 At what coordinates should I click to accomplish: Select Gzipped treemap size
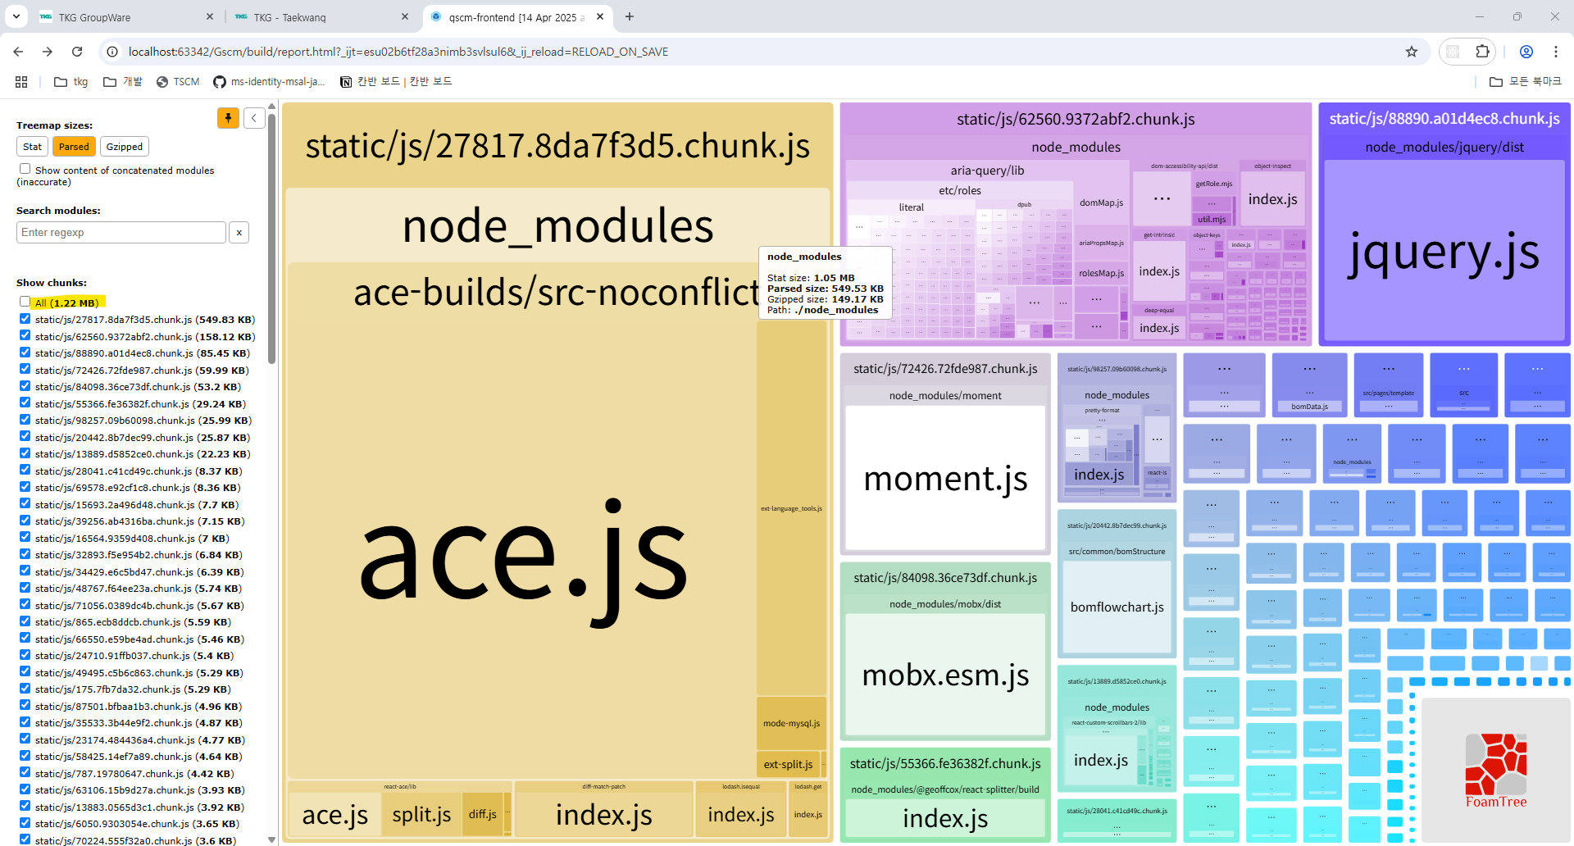tap(125, 147)
